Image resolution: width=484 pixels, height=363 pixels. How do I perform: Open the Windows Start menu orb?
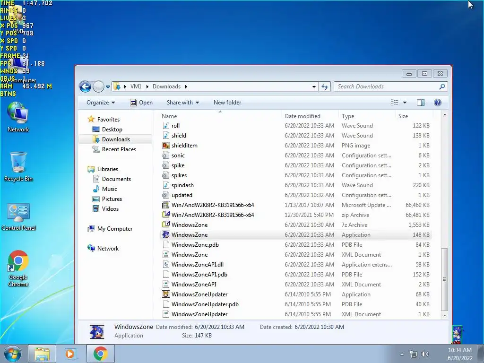click(x=12, y=354)
